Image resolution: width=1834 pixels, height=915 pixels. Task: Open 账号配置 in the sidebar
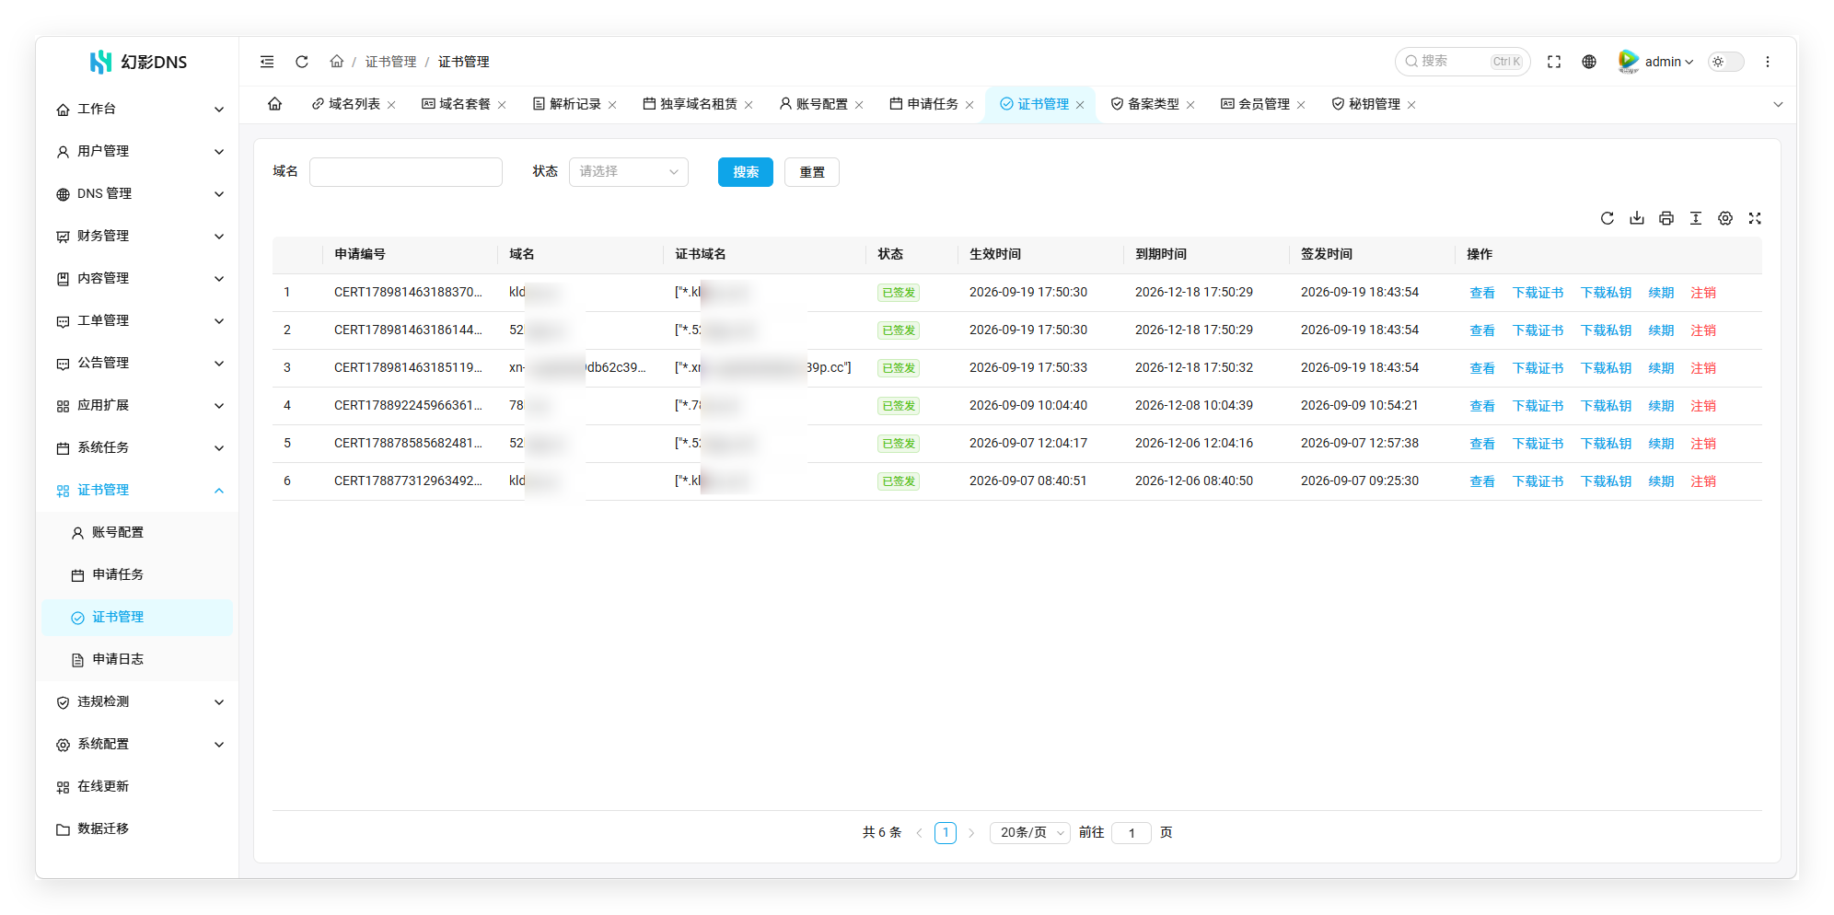138,533
